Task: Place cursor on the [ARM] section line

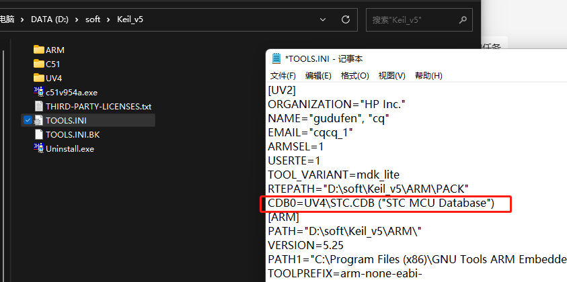Action: coord(283,218)
